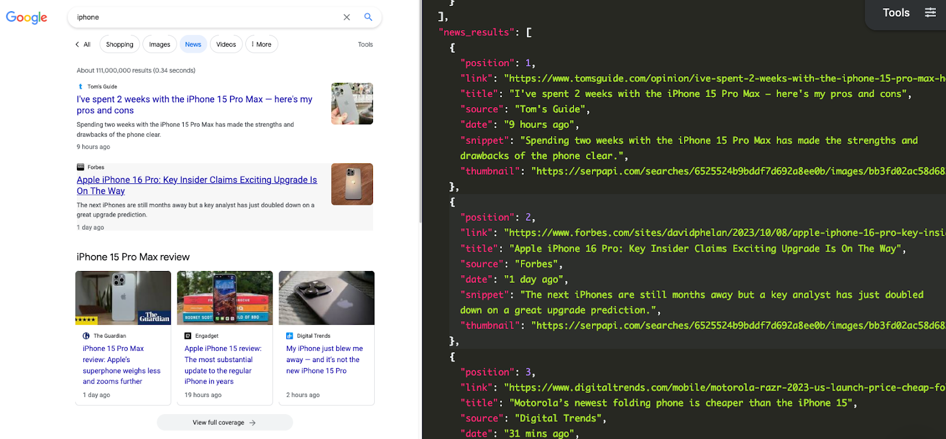
Task: Open Guardian iPhone 15 Pro Max review
Action: [x=121, y=365]
